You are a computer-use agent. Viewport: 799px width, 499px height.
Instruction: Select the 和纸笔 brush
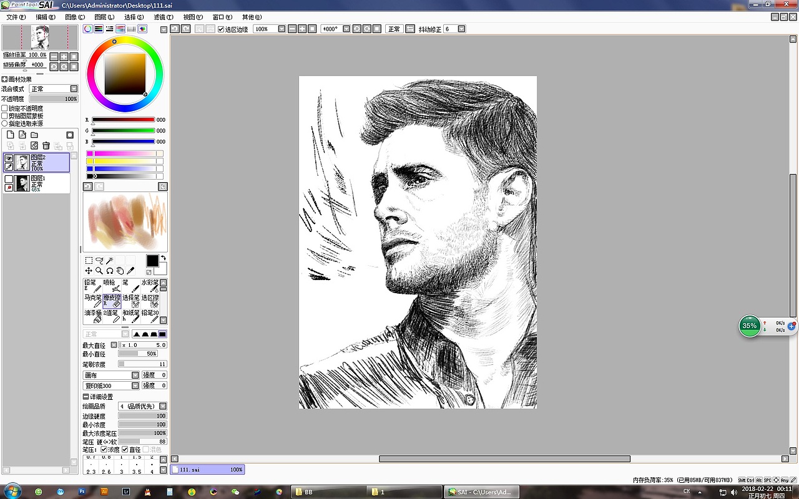click(130, 316)
